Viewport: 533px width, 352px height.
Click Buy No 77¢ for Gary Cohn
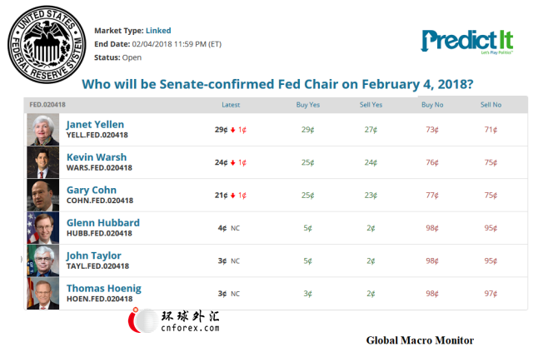tap(432, 196)
